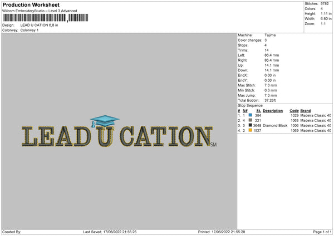Image resolution: width=334 pixels, height=236 pixels.
Task: Click the Diamond Black thread swatch
Action: (x=250, y=125)
